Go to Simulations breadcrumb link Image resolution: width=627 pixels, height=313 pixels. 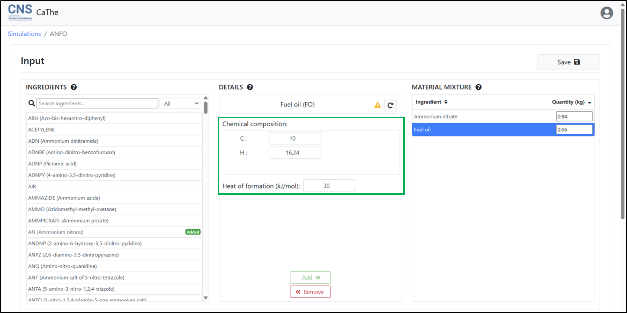[24, 34]
